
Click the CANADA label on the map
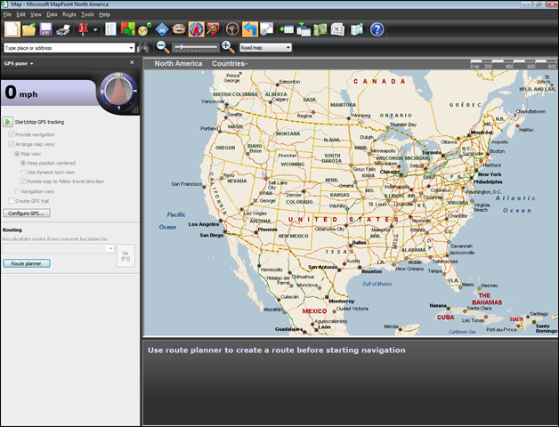click(379, 81)
